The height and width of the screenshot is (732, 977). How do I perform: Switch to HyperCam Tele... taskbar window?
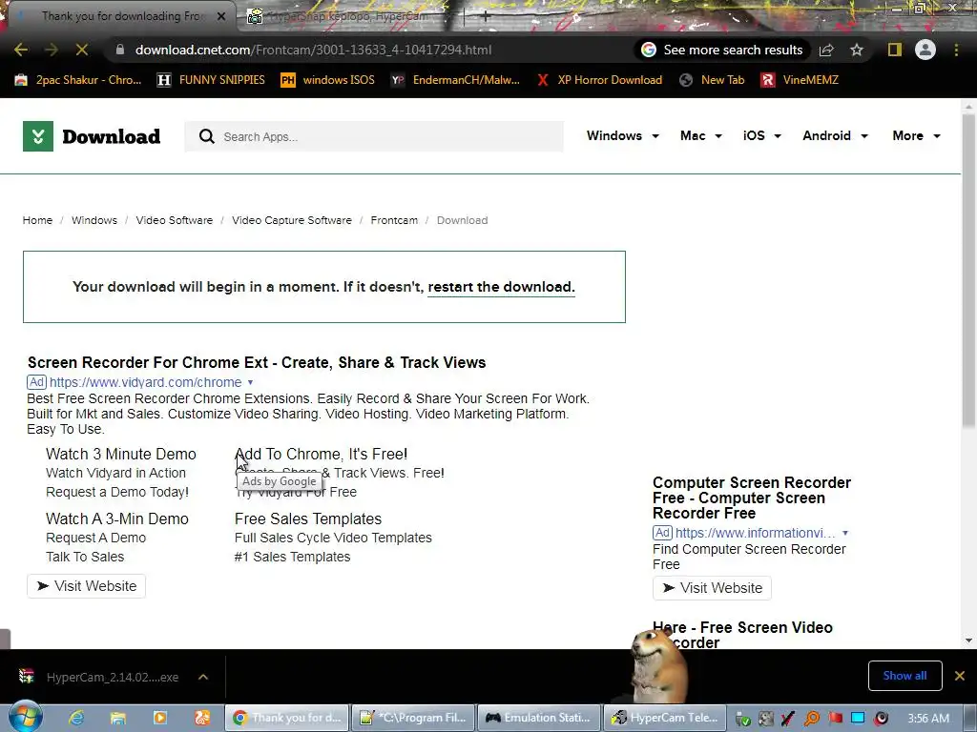pos(665,718)
